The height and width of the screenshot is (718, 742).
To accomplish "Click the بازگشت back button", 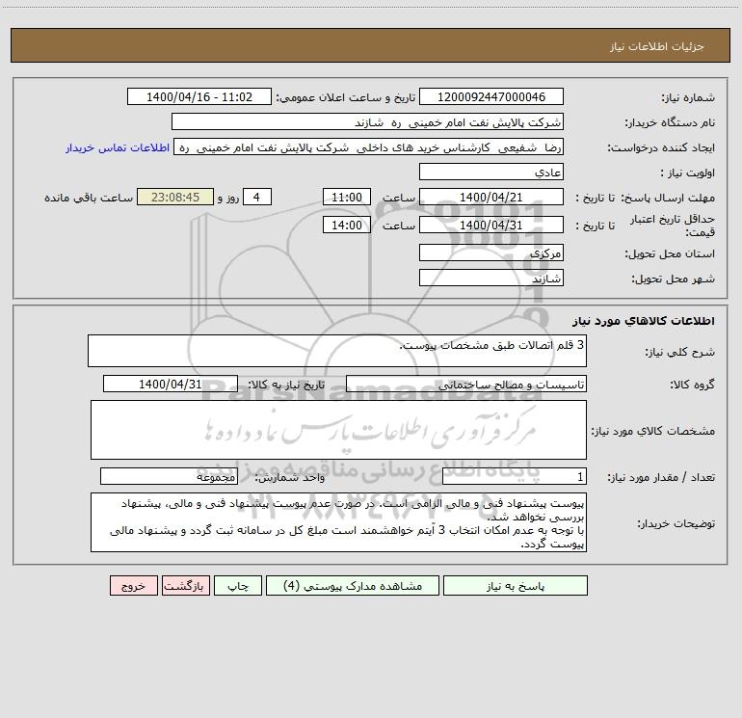I will tap(185, 585).
